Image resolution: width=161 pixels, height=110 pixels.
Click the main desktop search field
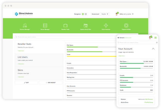[64, 37]
